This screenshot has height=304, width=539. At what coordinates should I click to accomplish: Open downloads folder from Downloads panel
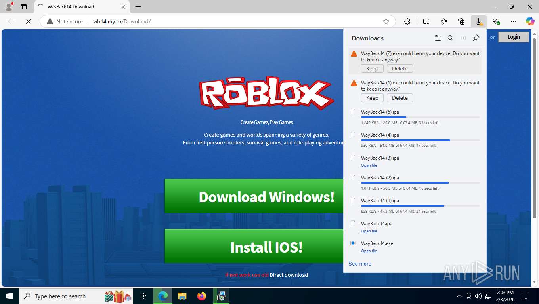(x=438, y=38)
